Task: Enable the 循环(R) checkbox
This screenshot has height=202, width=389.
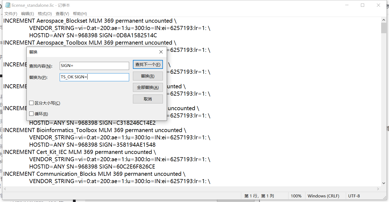Action: (31, 113)
